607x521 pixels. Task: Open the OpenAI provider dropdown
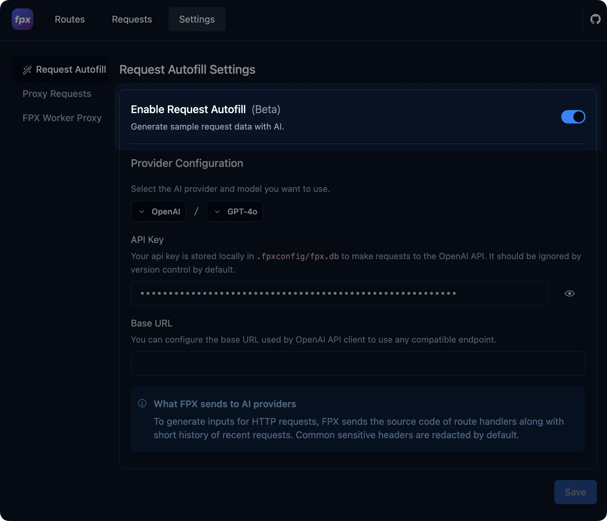tap(158, 211)
